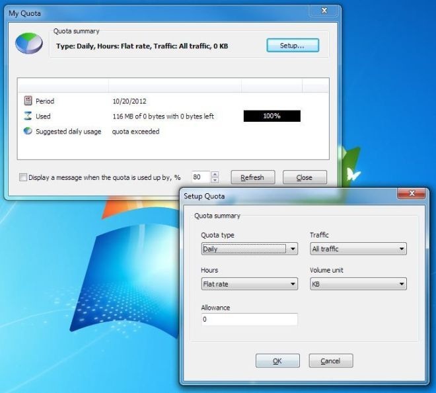
Task: Click the Period calendar icon
Action: (28, 101)
